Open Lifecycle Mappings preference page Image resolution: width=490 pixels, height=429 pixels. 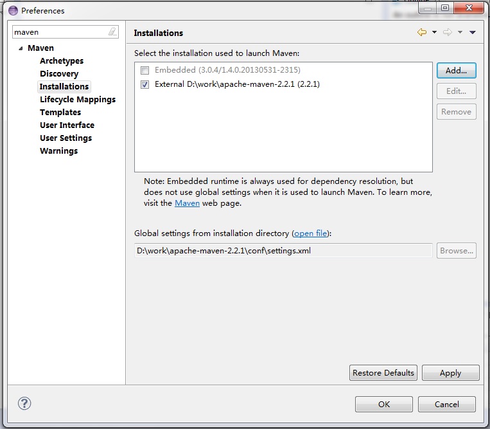78,99
